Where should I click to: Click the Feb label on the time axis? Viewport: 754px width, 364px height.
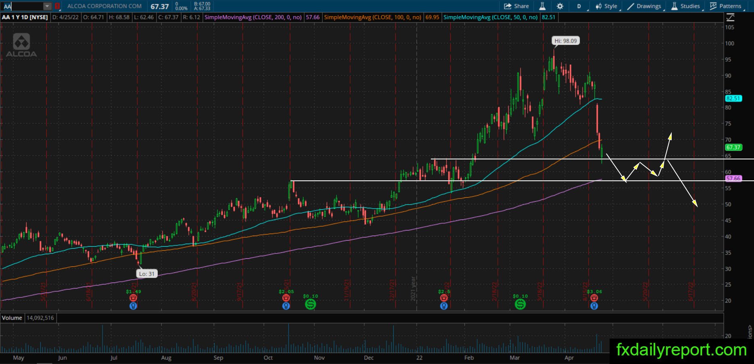point(469,358)
